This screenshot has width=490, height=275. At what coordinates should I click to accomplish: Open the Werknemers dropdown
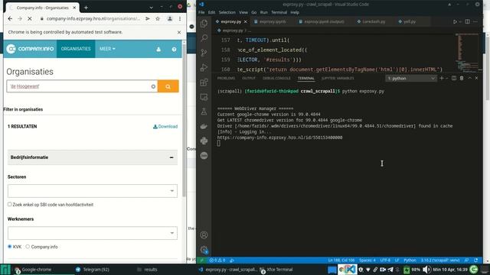click(93, 233)
